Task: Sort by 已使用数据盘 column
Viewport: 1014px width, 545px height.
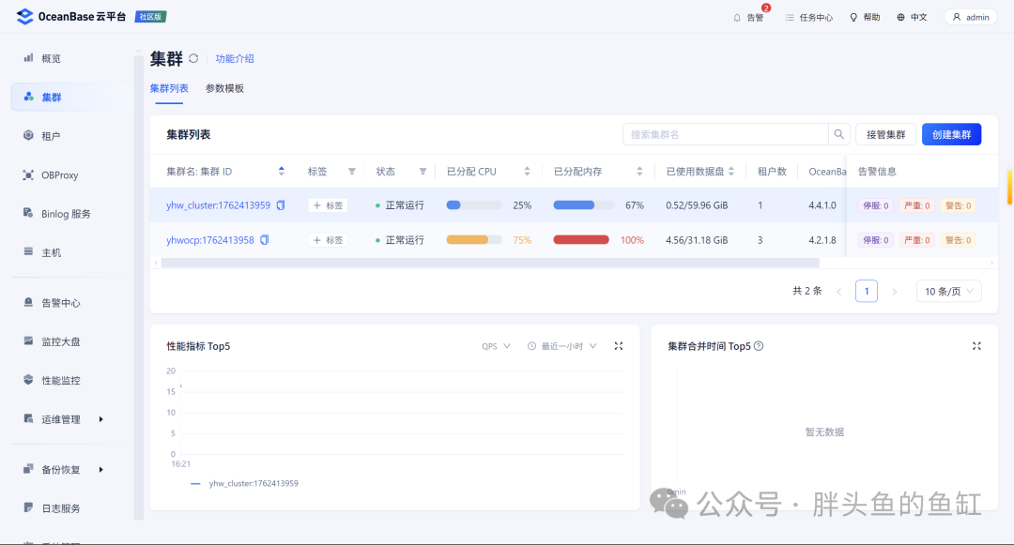Action: (731, 171)
